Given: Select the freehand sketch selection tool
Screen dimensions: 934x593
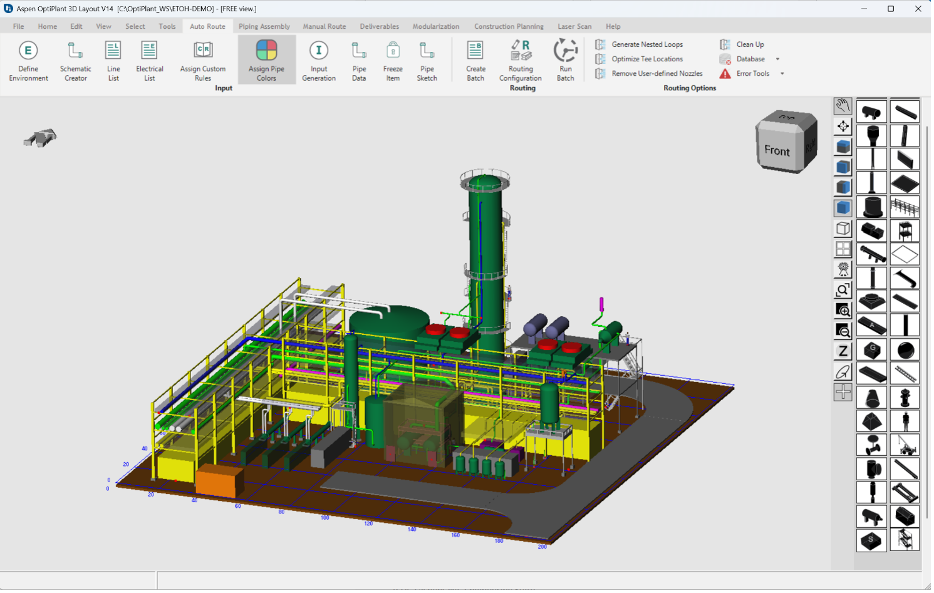Looking at the screenshot, I should [843, 372].
